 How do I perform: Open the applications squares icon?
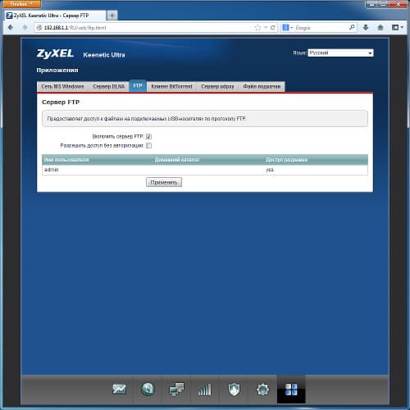(291, 389)
